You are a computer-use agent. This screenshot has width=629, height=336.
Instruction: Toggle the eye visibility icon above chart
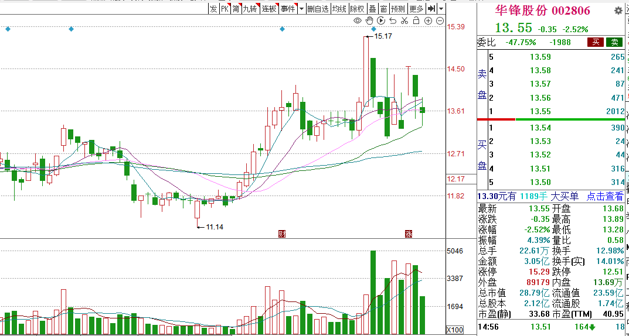pos(358,21)
